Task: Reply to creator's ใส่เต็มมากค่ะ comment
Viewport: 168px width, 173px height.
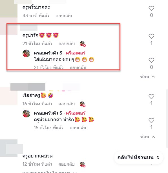Action: [78, 67]
